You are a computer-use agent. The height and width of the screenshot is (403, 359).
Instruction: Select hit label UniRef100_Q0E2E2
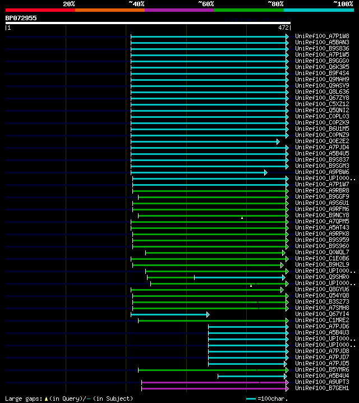pos(322,141)
